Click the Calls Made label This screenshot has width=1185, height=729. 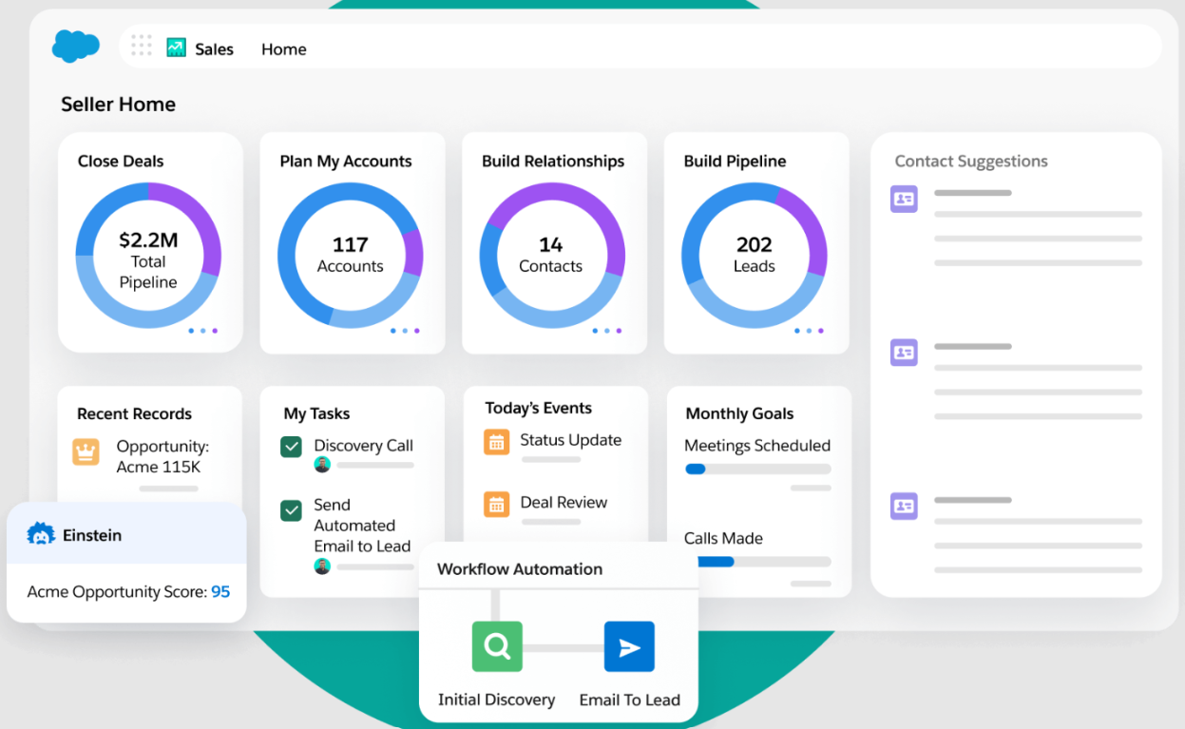[x=723, y=539]
